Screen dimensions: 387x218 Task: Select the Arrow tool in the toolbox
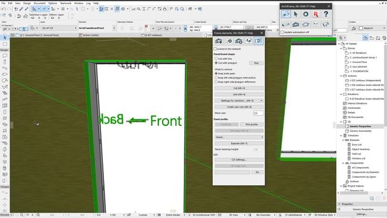click(x=5, y=38)
